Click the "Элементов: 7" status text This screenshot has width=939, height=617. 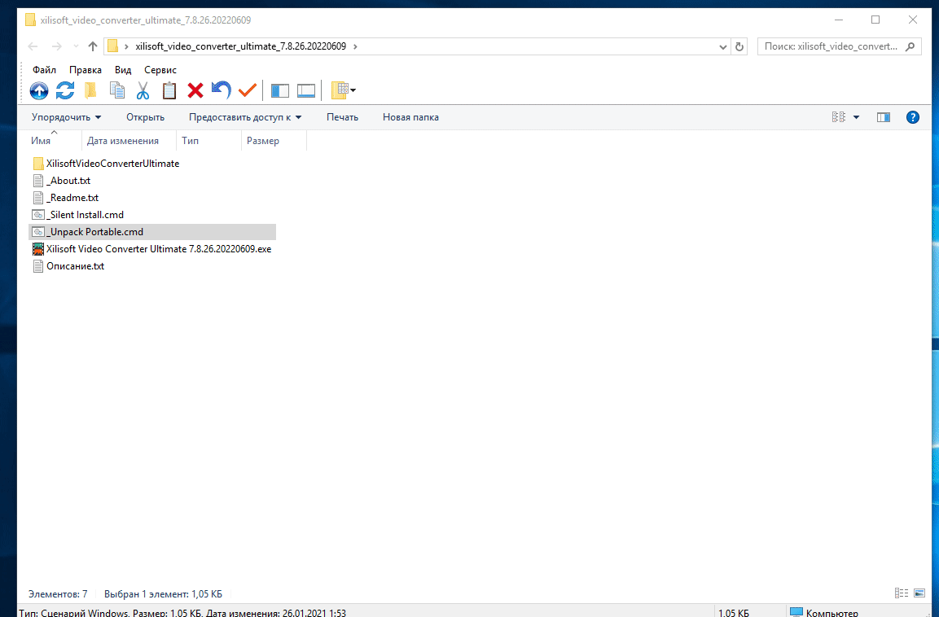click(x=58, y=594)
